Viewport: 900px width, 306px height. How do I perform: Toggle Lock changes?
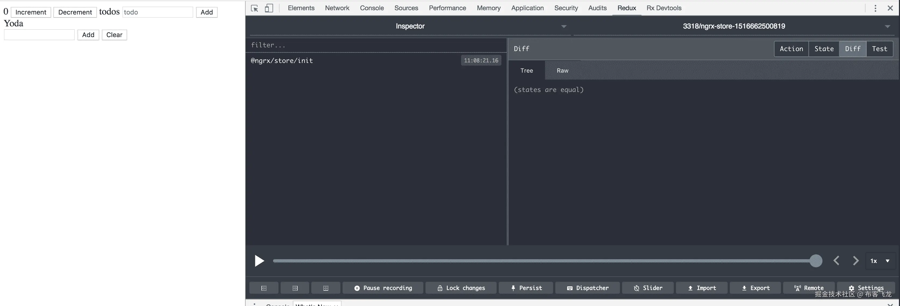click(x=461, y=288)
